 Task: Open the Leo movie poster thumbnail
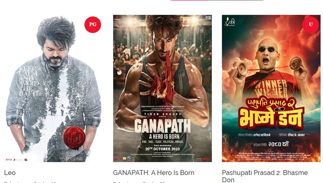pyautogui.click(x=53, y=88)
